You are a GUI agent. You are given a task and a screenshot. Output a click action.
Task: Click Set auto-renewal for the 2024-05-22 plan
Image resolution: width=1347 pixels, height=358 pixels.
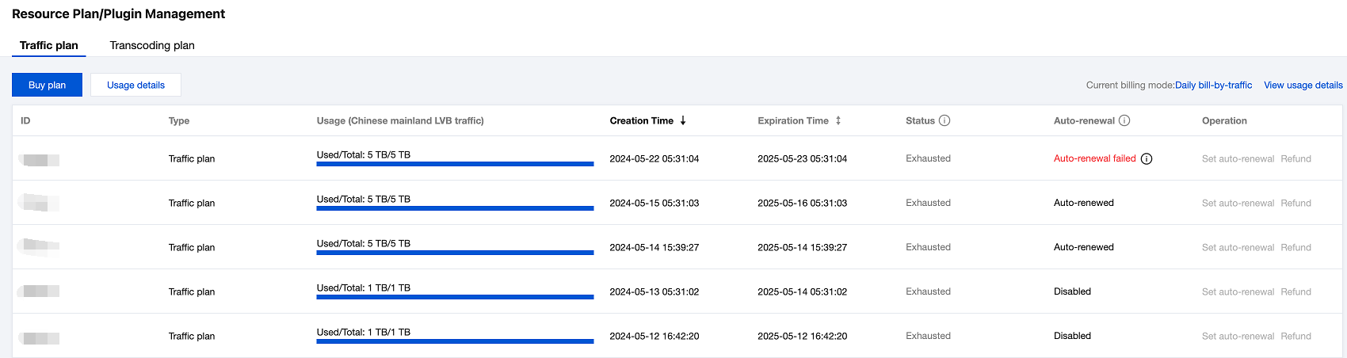tap(1238, 158)
